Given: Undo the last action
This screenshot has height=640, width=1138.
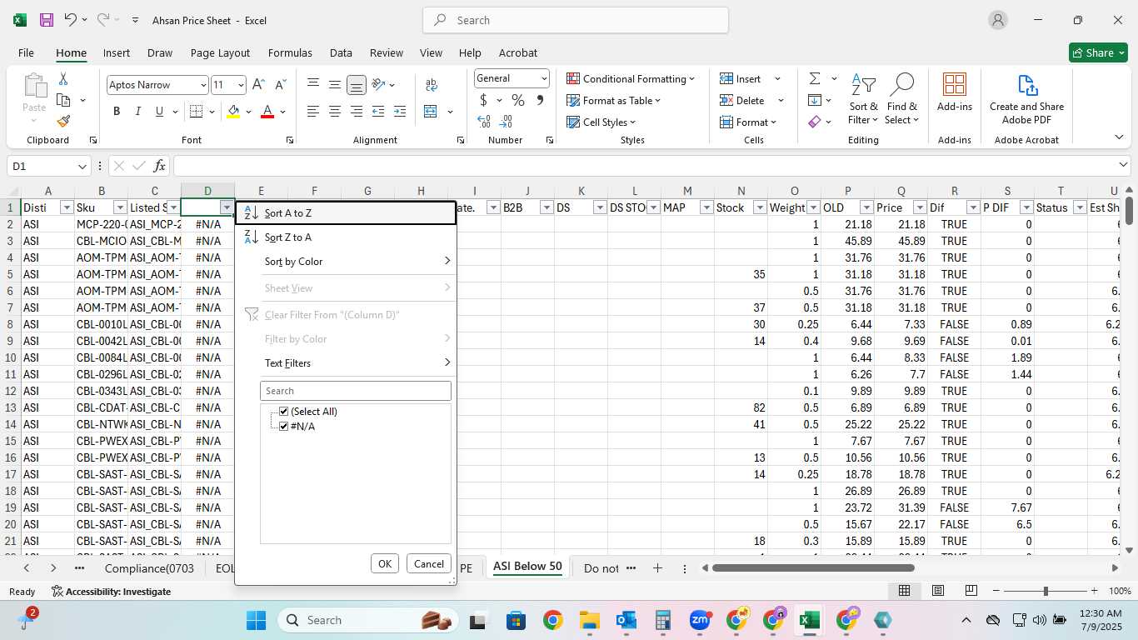Looking at the screenshot, I should click(x=71, y=20).
